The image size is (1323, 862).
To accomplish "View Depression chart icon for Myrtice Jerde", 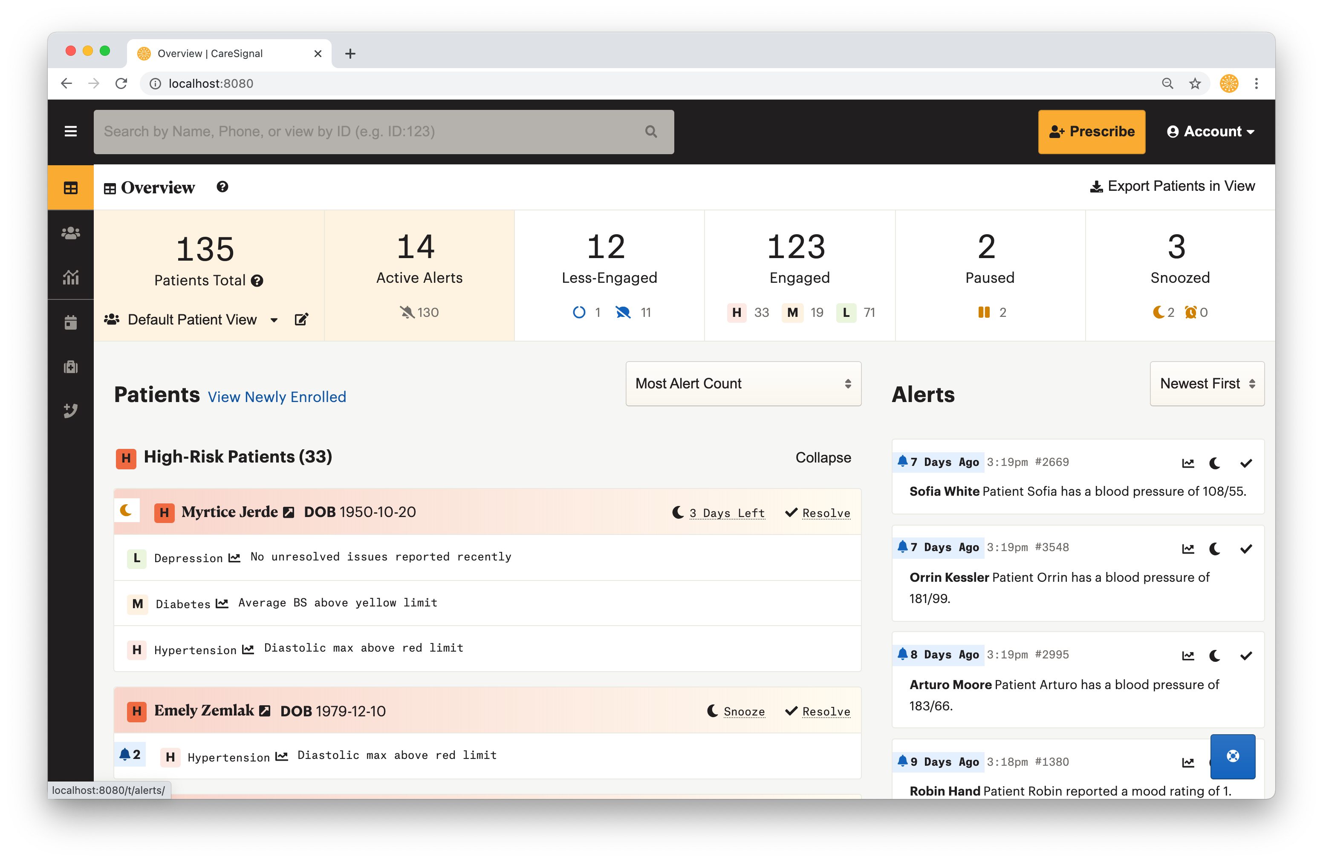I will tap(234, 557).
